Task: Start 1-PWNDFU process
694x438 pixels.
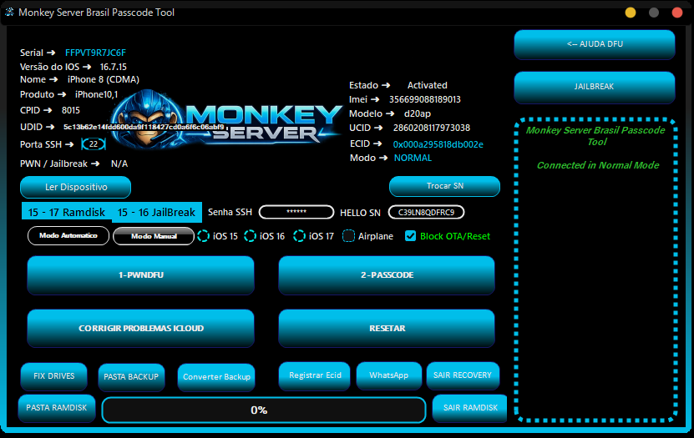Action: point(140,275)
